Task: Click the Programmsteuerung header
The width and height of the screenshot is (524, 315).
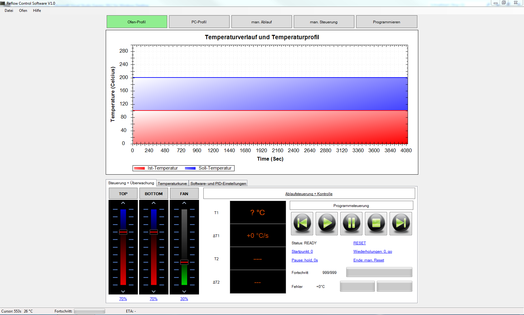Action: pos(351,205)
